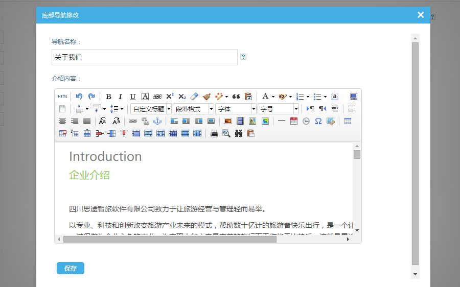Toggle italic text style

click(121, 97)
